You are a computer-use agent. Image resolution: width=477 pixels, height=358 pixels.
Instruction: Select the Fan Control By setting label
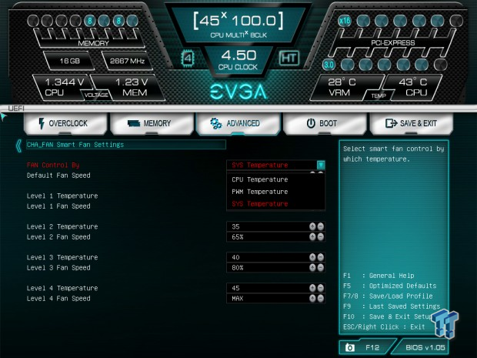pyautogui.click(x=53, y=165)
